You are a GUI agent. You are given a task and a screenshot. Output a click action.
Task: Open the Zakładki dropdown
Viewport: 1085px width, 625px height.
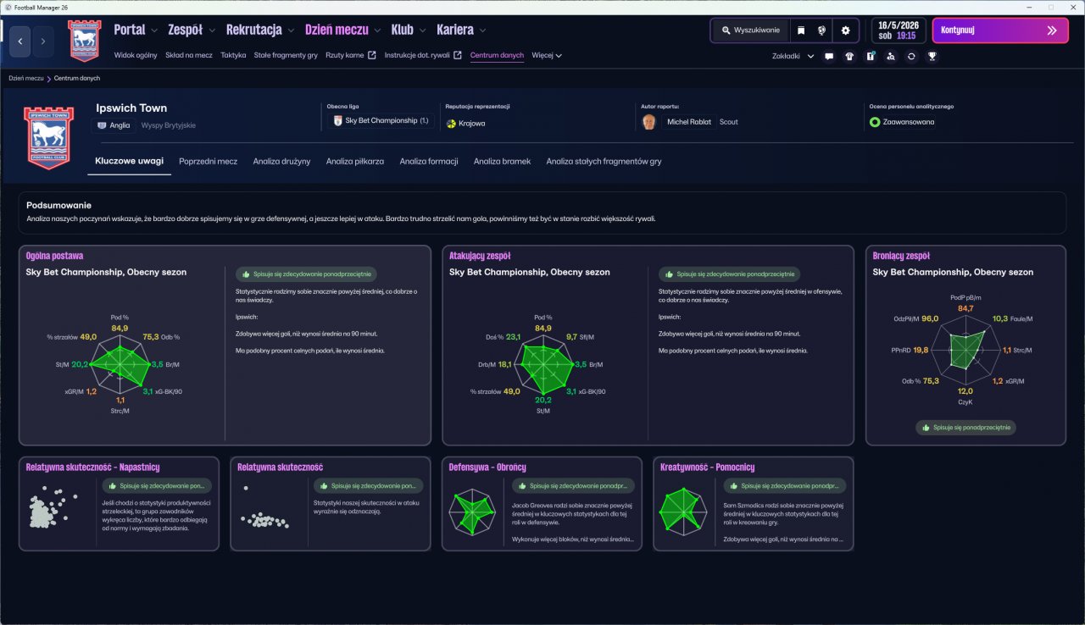click(x=793, y=57)
